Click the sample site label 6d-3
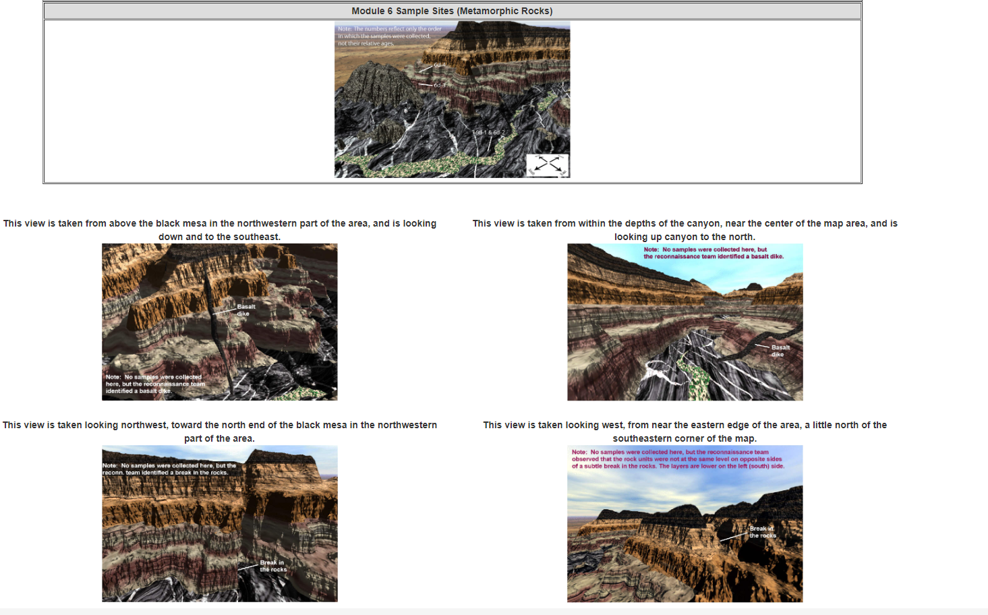Screen dimensions: 988x615 439,86
